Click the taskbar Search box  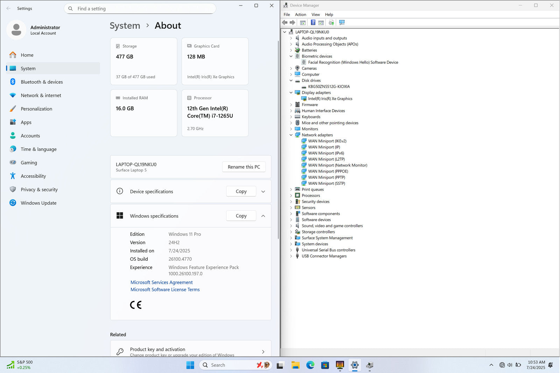236,365
